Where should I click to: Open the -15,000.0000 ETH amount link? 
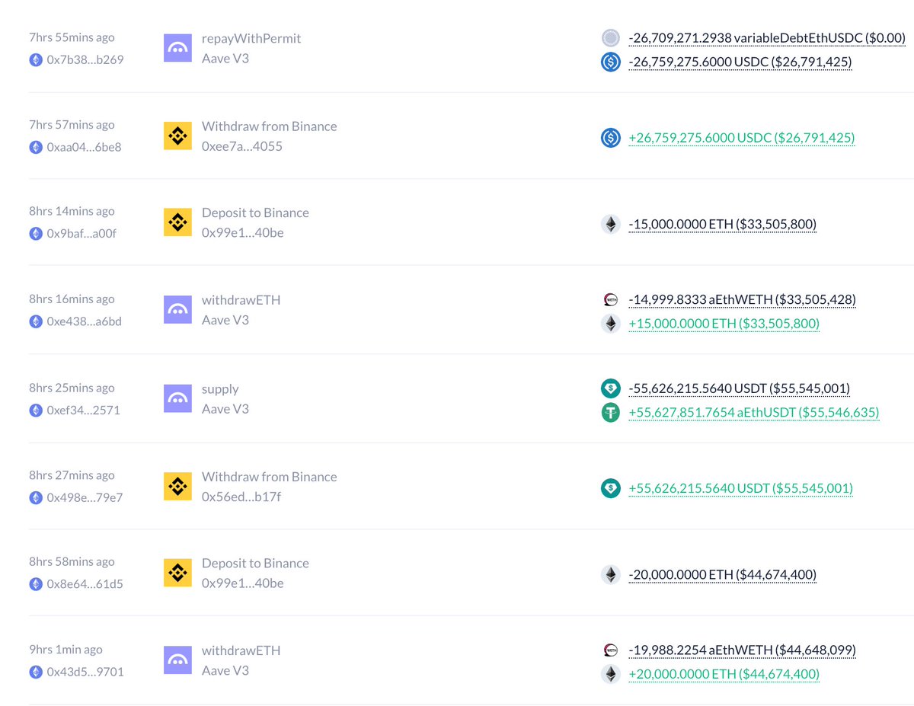(723, 224)
